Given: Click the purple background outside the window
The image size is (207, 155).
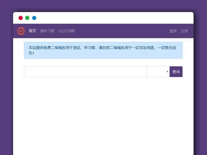Looking at the screenshot, I should [6, 86].
